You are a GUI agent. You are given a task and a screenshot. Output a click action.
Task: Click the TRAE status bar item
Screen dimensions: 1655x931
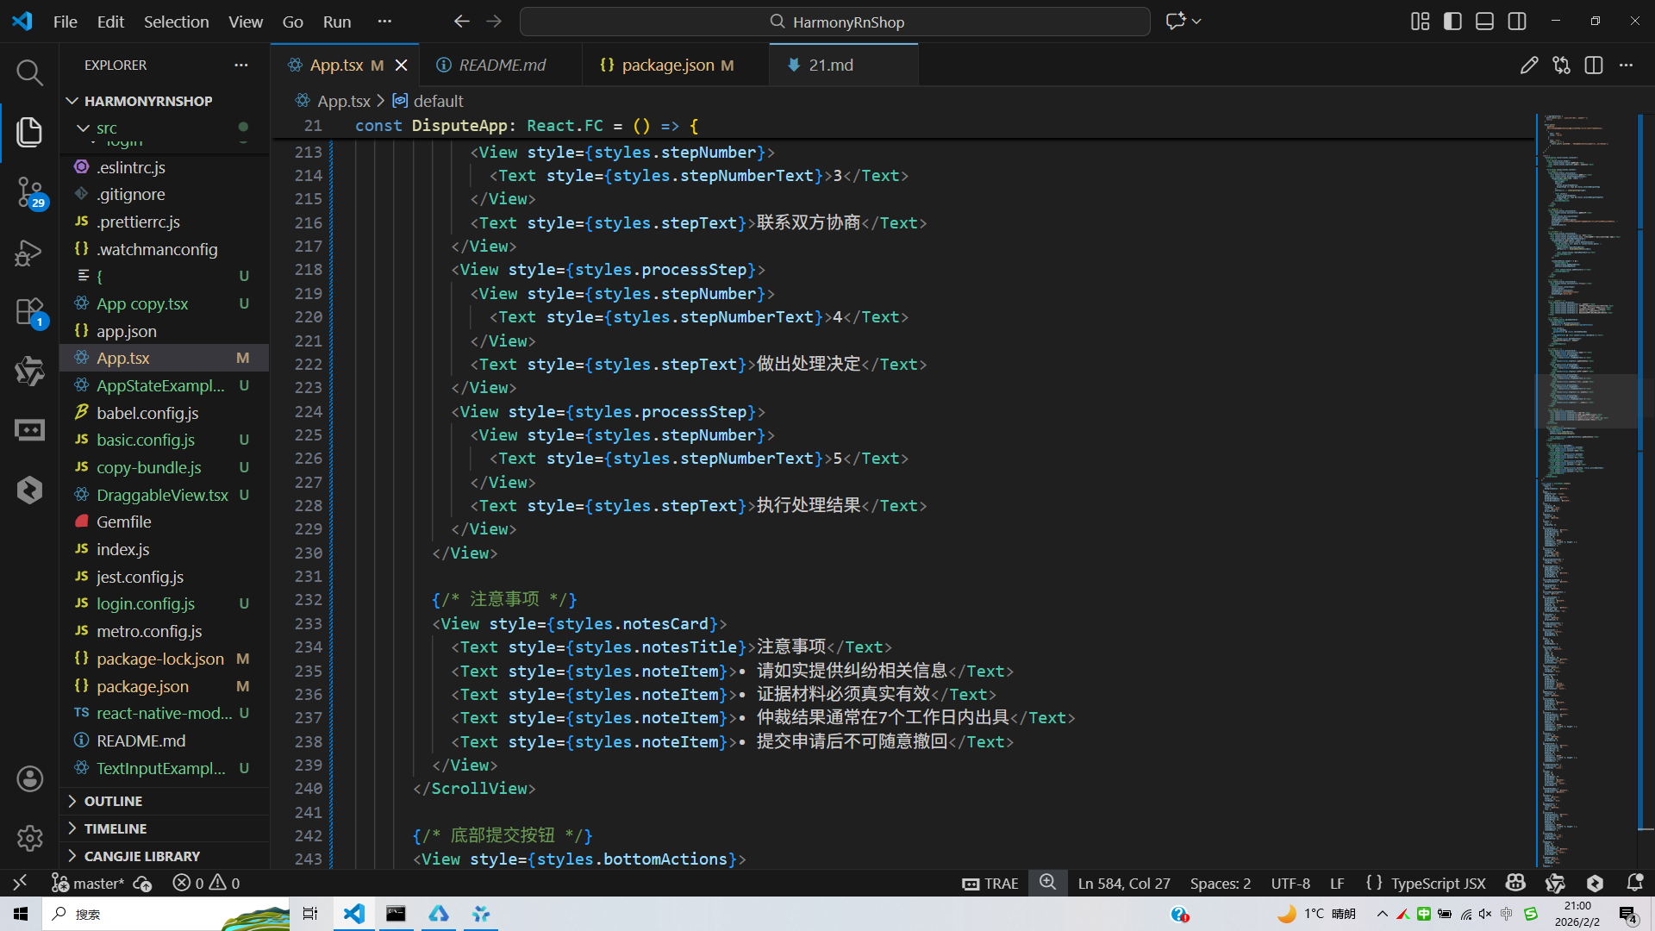(x=991, y=883)
